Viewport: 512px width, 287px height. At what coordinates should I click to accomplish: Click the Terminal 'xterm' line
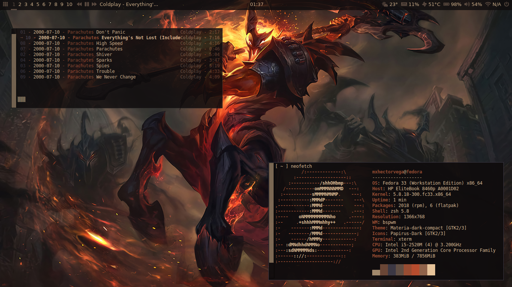pyautogui.click(x=392, y=239)
